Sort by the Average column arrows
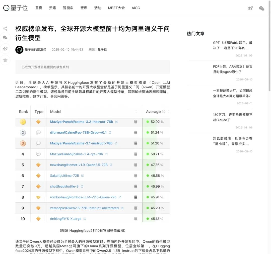Viewport: 271px width, 254px height. 169,112
